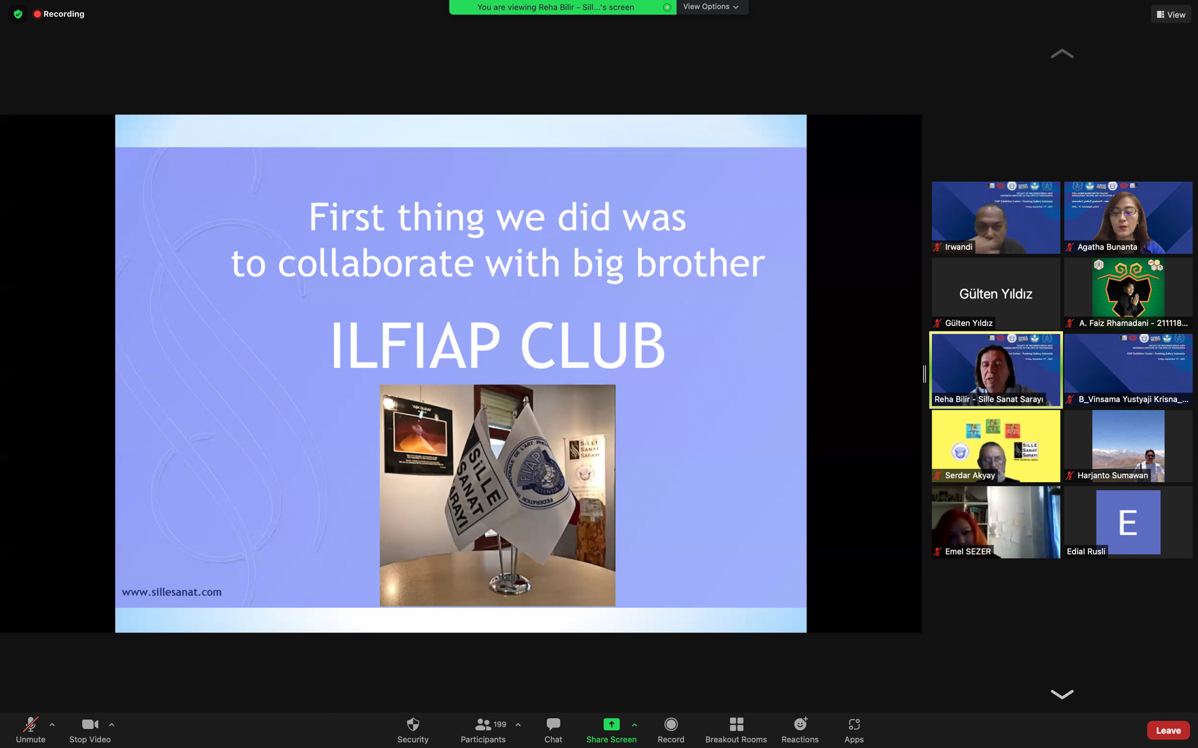The height and width of the screenshot is (748, 1198).
Task: Click the Recording indicator
Action: tap(59, 14)
